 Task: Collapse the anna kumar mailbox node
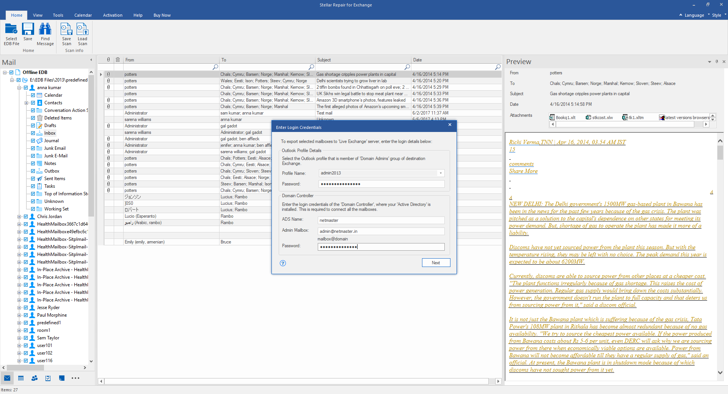(19, 88)
